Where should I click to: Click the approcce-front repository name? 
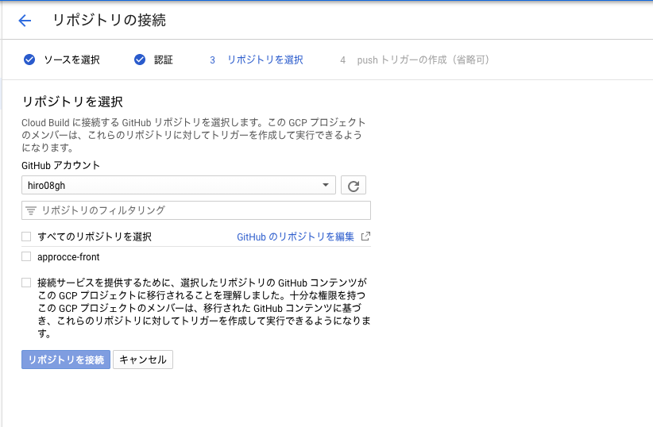pyautogui.click(x=68, y=257)
